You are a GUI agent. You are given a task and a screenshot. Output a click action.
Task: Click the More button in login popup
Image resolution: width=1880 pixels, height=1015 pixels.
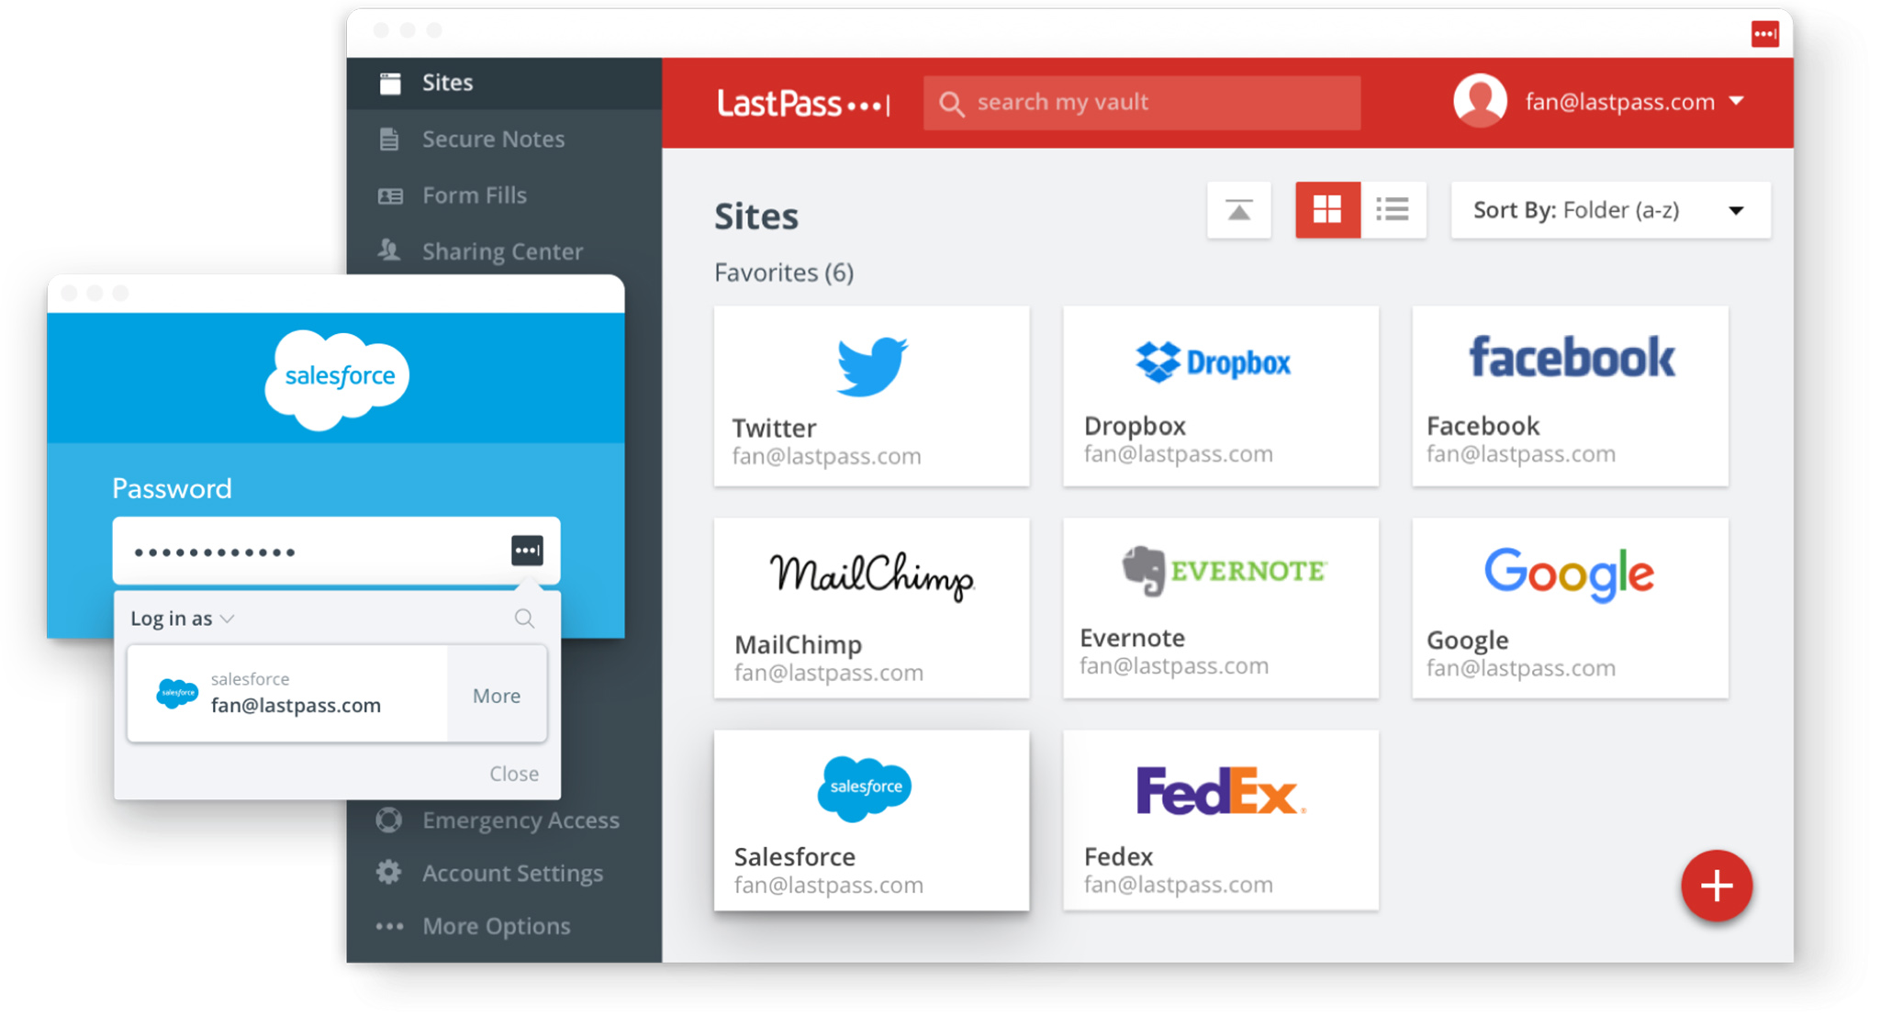497,696
